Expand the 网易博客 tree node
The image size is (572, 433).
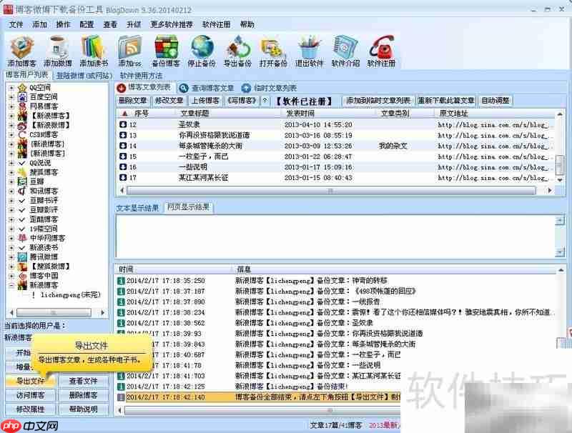point(11,106)
